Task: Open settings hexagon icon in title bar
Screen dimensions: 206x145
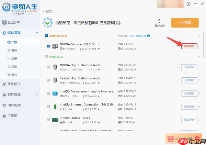Action: tap(188, 4)
